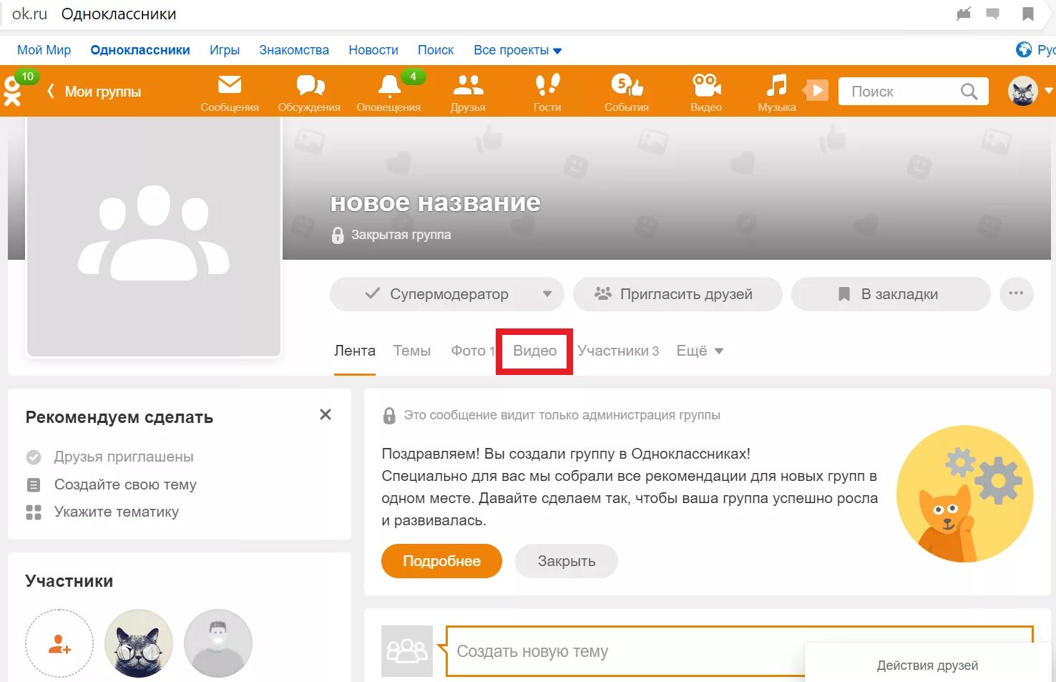Click the browser chat bubble icon
Image resolution: width=1056 pixels, height=682 pixels.
click(992, 14)
